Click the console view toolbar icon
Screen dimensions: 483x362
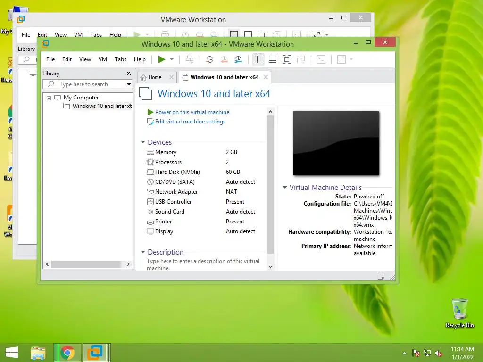coord(321,59)
